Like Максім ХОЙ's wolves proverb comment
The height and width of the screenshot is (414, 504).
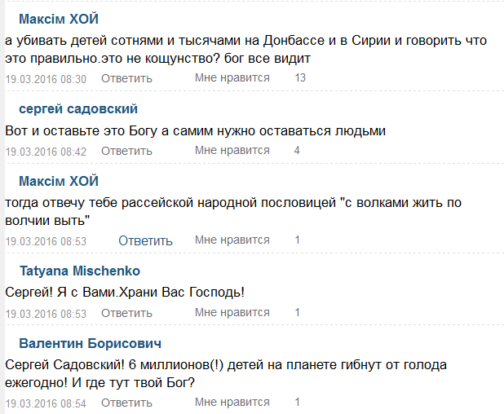232,240
